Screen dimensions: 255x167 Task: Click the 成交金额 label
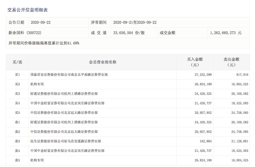point(167,33)
